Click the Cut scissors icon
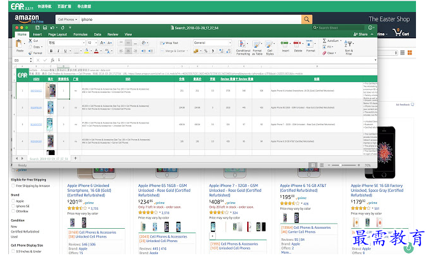This screenshot has width=430, height=258. tap(31, 41)
